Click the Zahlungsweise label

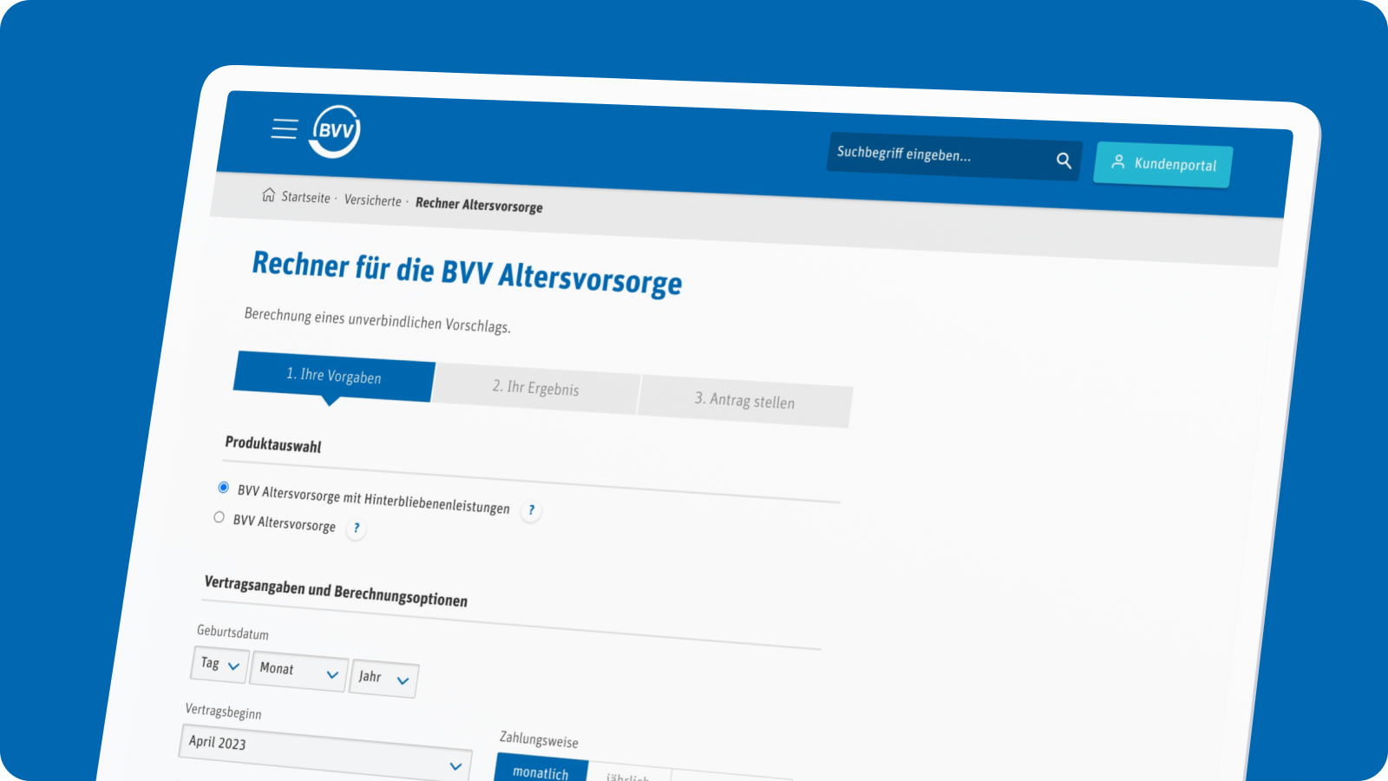(539, 739)
